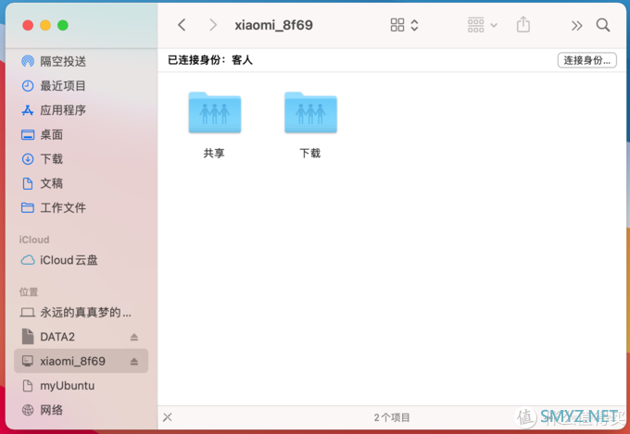
Task: Open 最近项目 in the sidebar
Action: tap(82, 86)
